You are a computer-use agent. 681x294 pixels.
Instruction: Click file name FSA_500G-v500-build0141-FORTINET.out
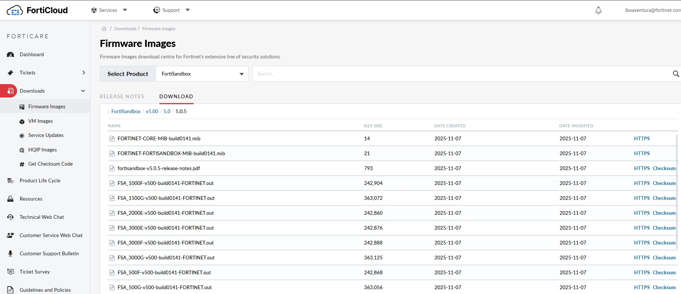click(x=165, y=287)
